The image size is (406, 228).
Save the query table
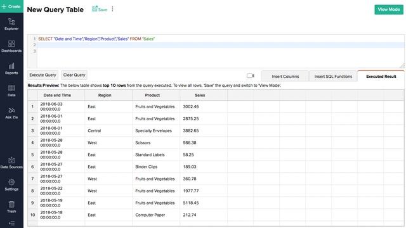click(x=100, y=9)
